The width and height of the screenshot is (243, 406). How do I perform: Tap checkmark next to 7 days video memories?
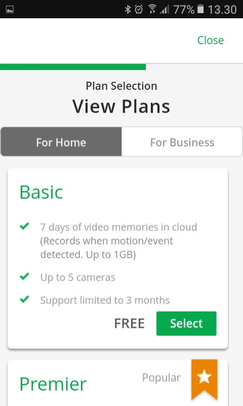pyautogui.click(x=24, y=226)
